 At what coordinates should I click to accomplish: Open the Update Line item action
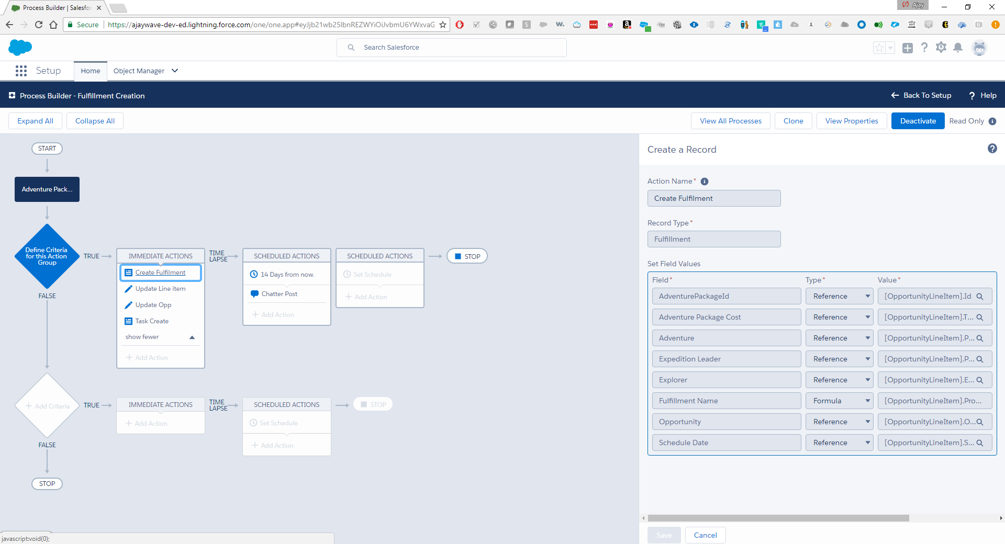click(160, 289)
